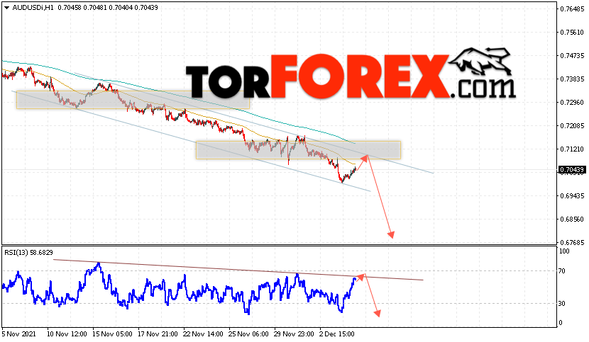The height and width of the screenshot is (342, 589).
Task: Click the 0.76485 price axis label
Action: (572, 9)
